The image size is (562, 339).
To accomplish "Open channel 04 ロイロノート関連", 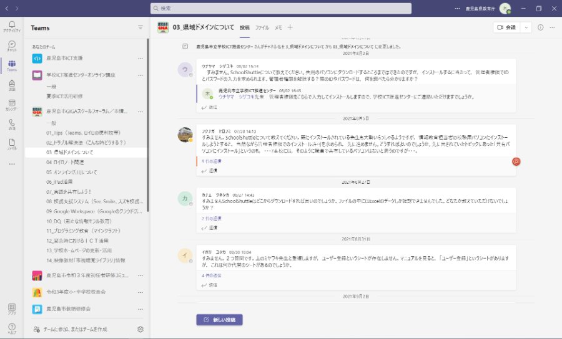I will point(65,162).
